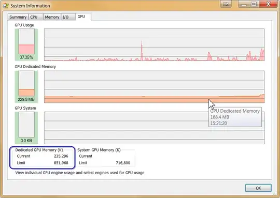Maximize the System Information window
280x198 pixels.
coord(254,4)
